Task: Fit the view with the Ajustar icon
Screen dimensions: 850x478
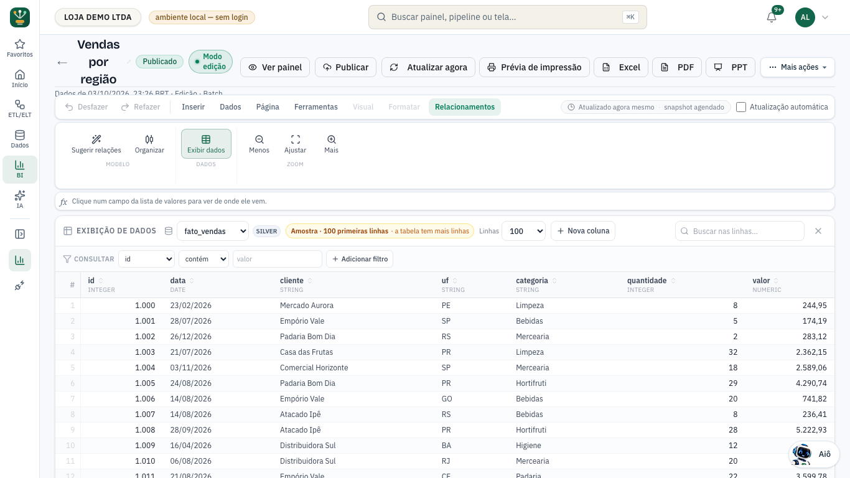Action: click(x=296, y=144)
